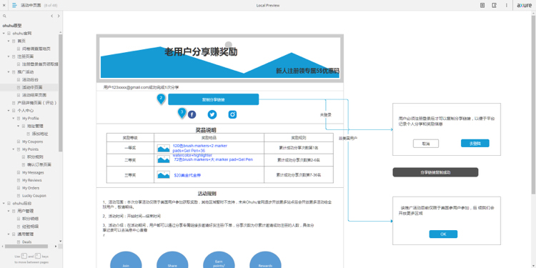Collapse the 首页 tree node

[x=9, y=41]
